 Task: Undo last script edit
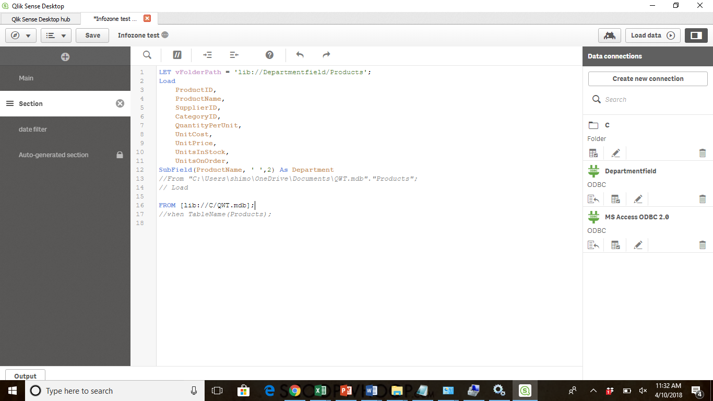(300, 55)
